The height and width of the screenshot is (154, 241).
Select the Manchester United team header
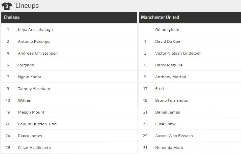point(160,18)
